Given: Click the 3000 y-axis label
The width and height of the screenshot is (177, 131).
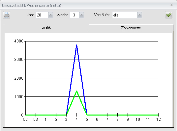Looking at the screenshot, I should (x=19, y=60).
